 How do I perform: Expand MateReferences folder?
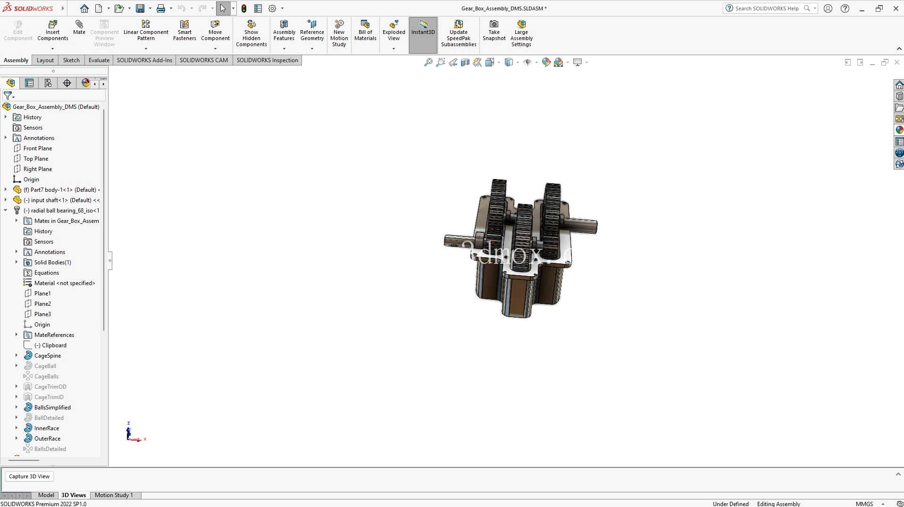click(x=17, y=335)
